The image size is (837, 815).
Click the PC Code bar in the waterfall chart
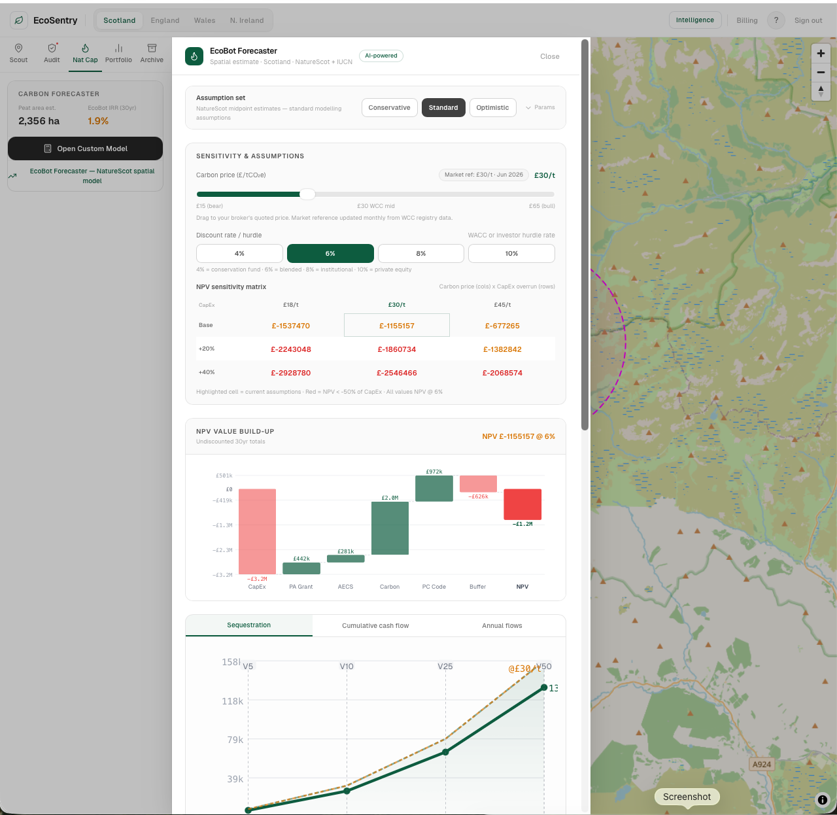pyautogui.click(x=434, y=489)
